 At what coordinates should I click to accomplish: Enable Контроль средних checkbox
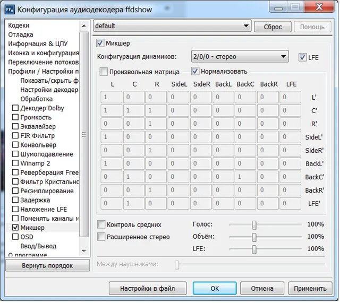tap(101, 224)
